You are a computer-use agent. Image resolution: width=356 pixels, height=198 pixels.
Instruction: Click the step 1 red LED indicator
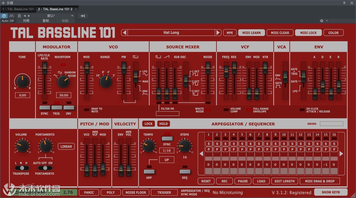(209, 138)
